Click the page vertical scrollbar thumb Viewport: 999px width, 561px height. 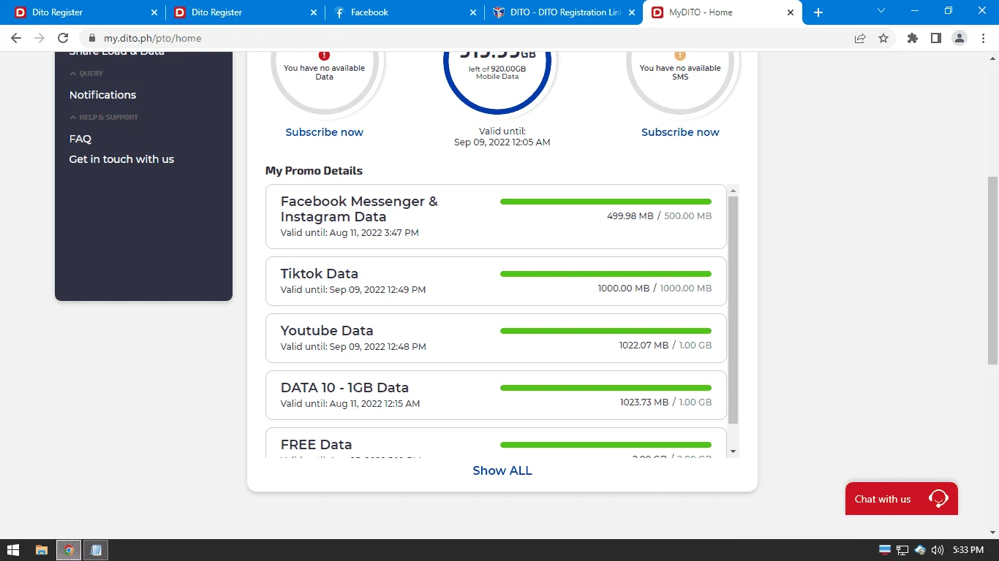(992, 270)
